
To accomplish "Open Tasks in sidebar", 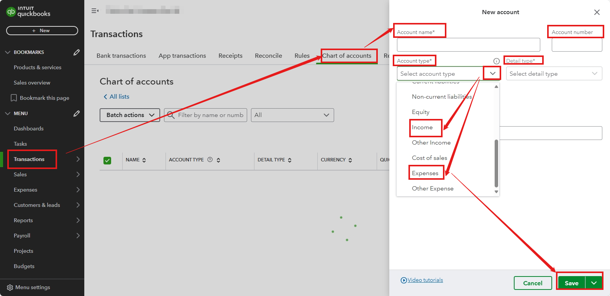I will pos(20,144).
